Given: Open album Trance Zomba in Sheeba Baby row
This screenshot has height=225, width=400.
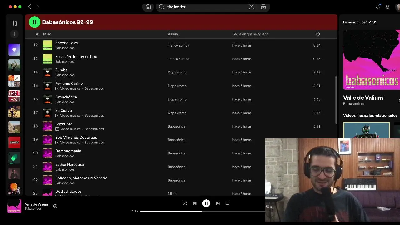Looking at the screenshot, I should tap(178, 45).
